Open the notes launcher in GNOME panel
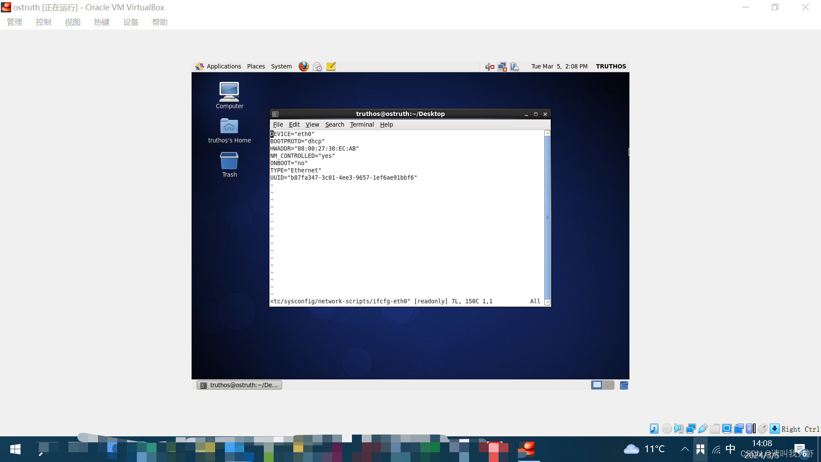The width and height of the screenshot is (821, 462). tap(331, 66)
